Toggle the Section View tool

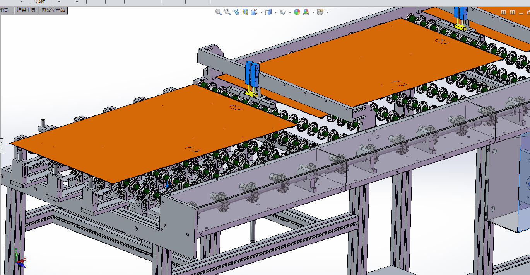pos(245,12)
